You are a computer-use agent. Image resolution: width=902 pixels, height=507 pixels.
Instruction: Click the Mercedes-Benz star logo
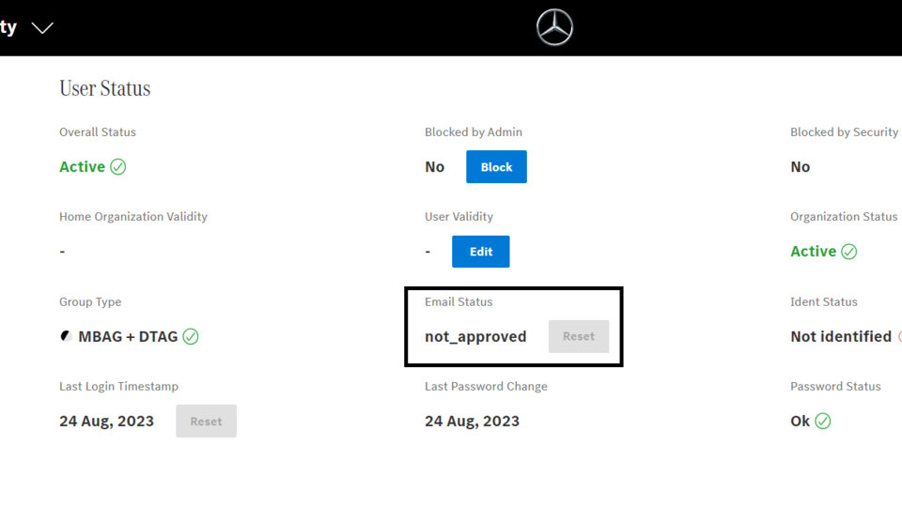(x=554, y=28)
